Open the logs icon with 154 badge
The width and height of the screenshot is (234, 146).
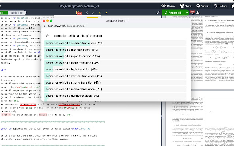point(193,12)
